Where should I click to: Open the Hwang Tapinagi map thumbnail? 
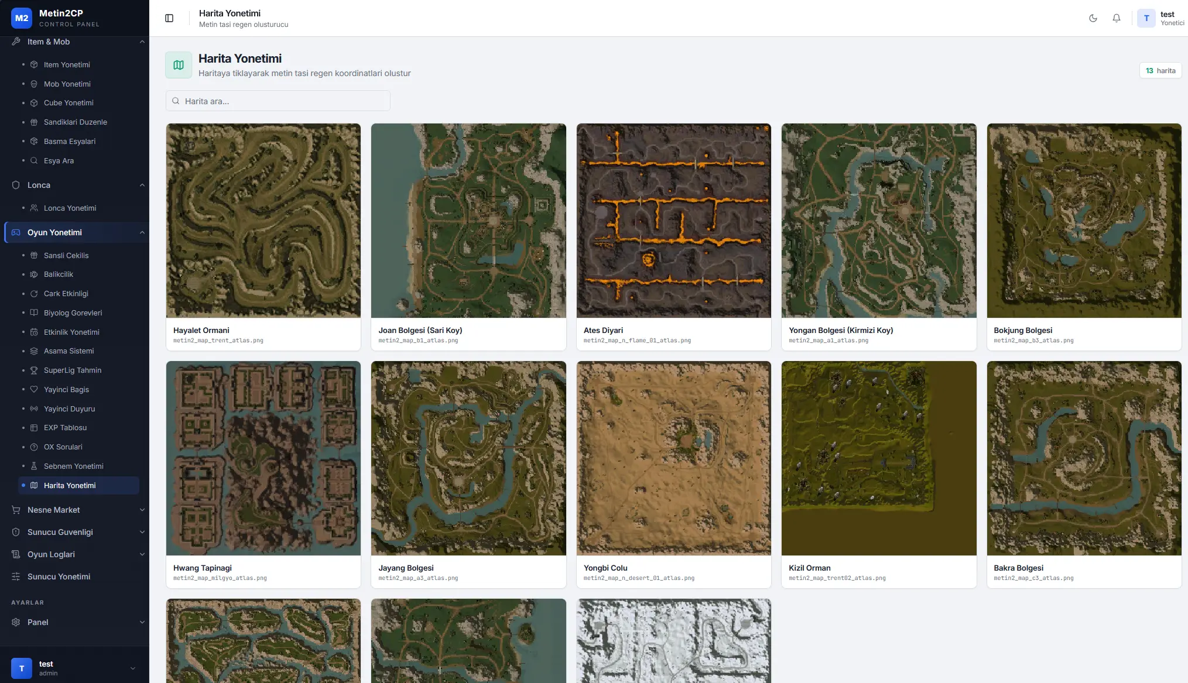click(x=263, y=458)
